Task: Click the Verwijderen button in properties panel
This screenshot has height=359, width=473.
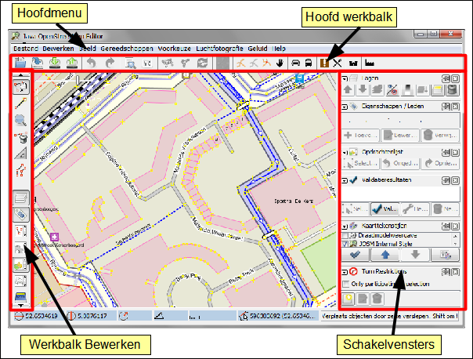Action: click(x=440, y=135)
